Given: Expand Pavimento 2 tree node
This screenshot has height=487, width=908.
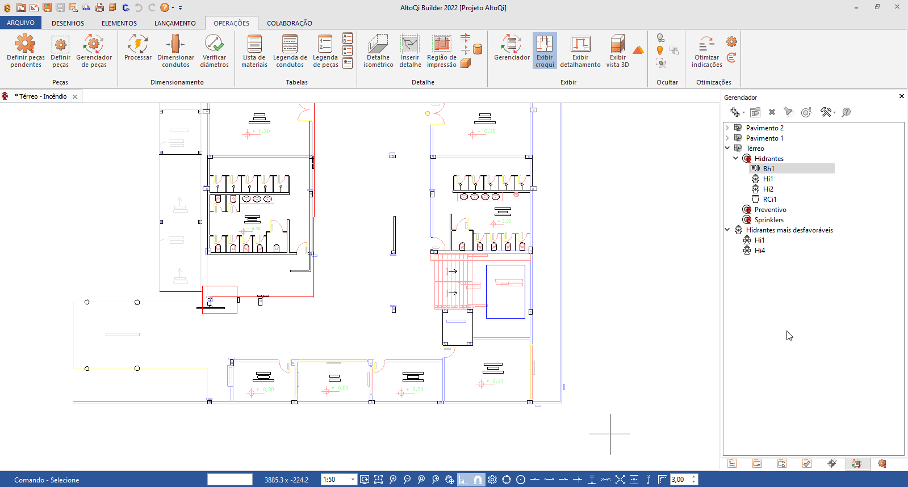Looking at the screenshot, I should tap(727, 128).
